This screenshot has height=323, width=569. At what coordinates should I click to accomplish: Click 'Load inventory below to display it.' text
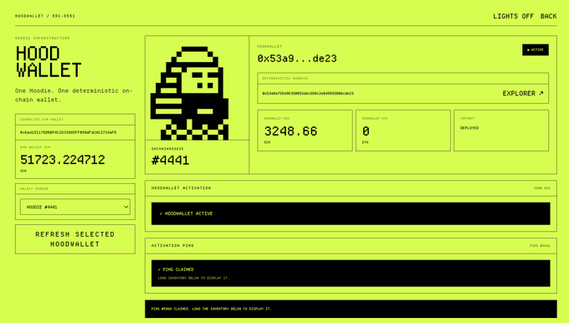tap(193, 278)
